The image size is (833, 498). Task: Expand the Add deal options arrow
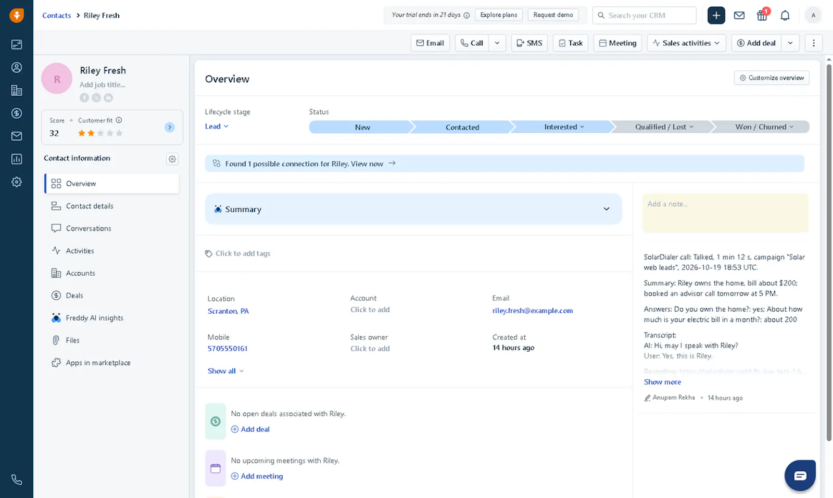click(790, 43)
